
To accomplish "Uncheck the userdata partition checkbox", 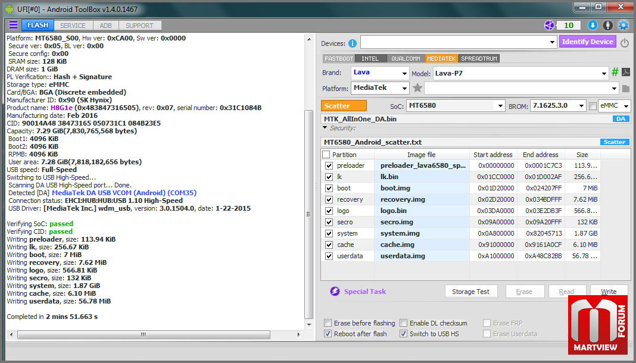I will tap(329, 256).
